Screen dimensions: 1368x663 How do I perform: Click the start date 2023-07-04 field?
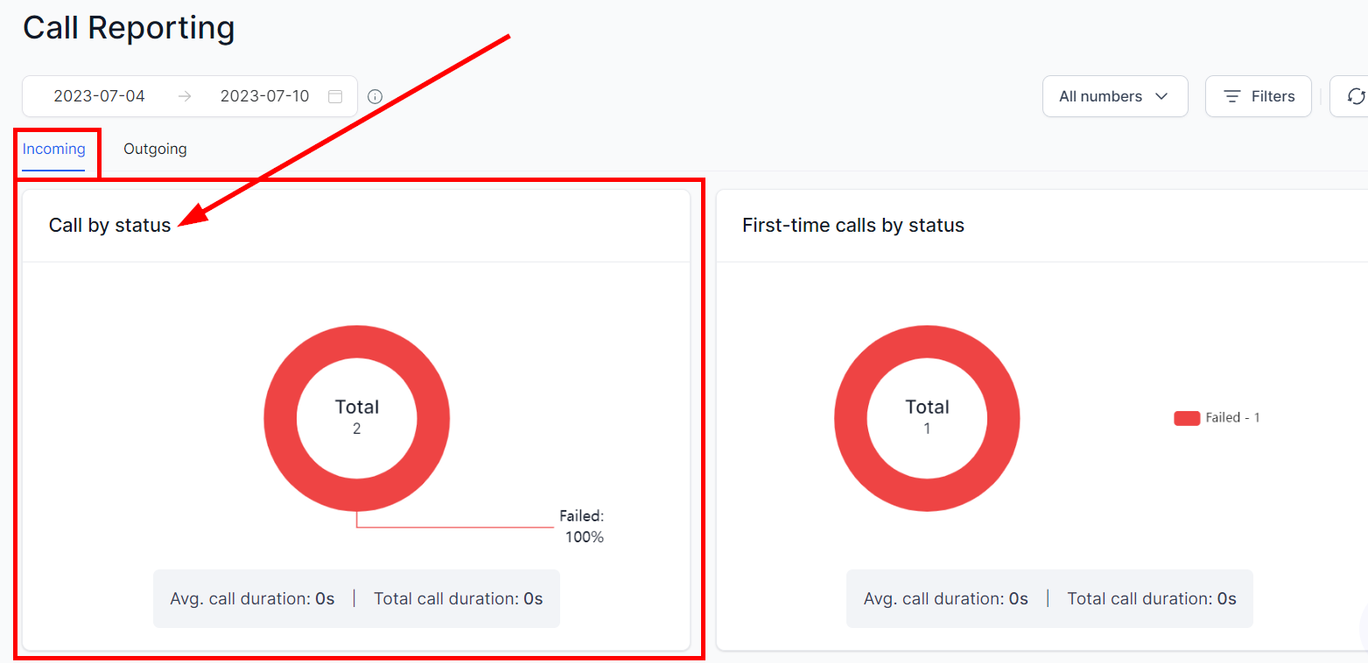tap(100, 96)
